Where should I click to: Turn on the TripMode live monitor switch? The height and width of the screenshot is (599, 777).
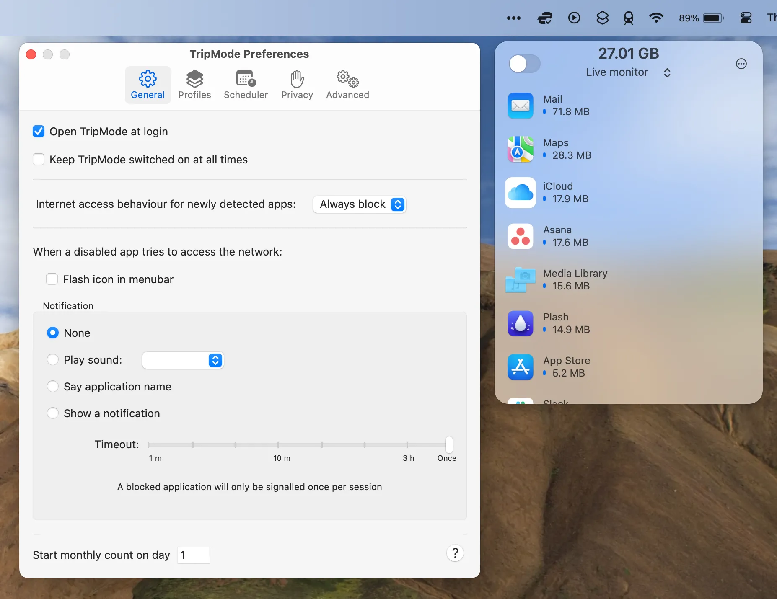point(524,64)
